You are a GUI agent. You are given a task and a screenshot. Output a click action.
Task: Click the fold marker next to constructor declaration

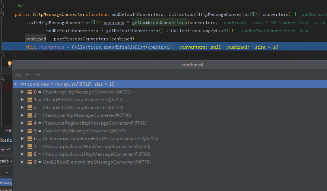pos(1,14)
